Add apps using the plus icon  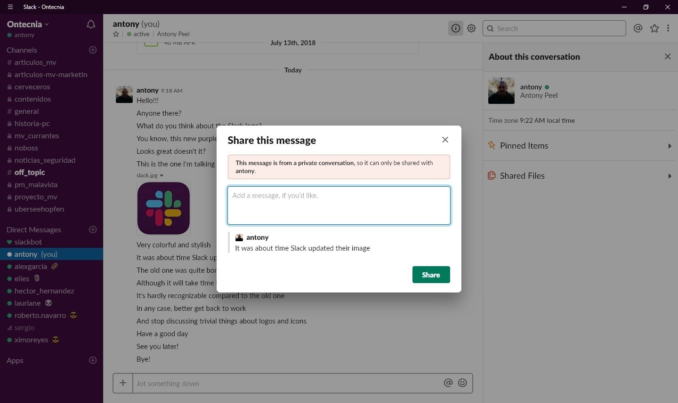tap(93, 360)
